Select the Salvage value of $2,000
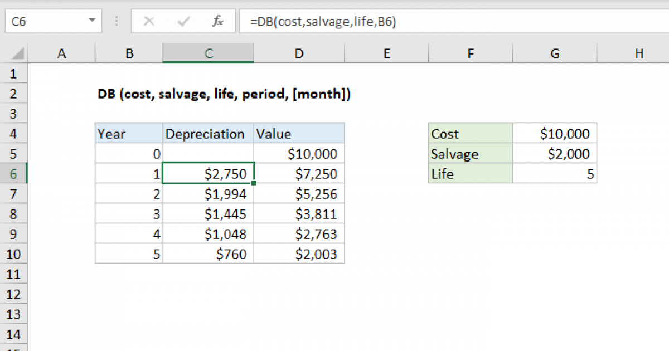669x351 pixels. click(x=555, y=153)
